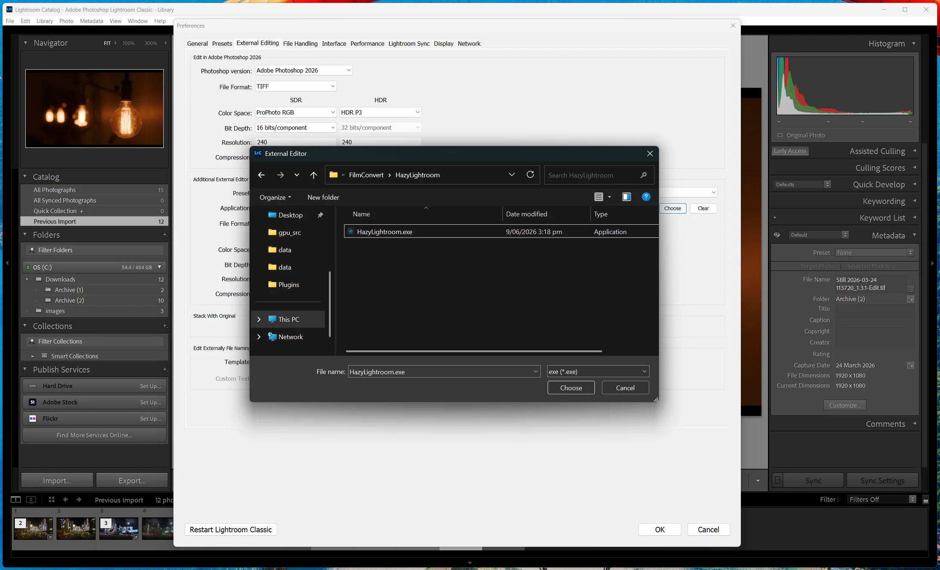The image size is (940, 570).
Task: Click the Flickr service icon
Action: tap(32, 418)
